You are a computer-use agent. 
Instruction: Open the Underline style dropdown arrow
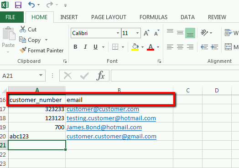point(103,47)
